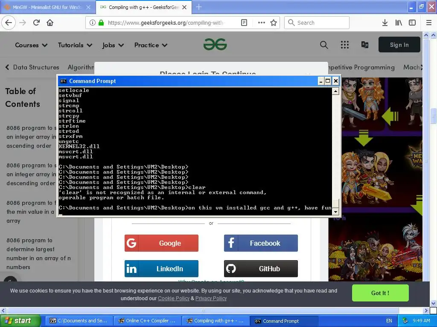This screenshot has height=327, width=437.
Task: Close the MinGW tab
Action: point(88,7)
